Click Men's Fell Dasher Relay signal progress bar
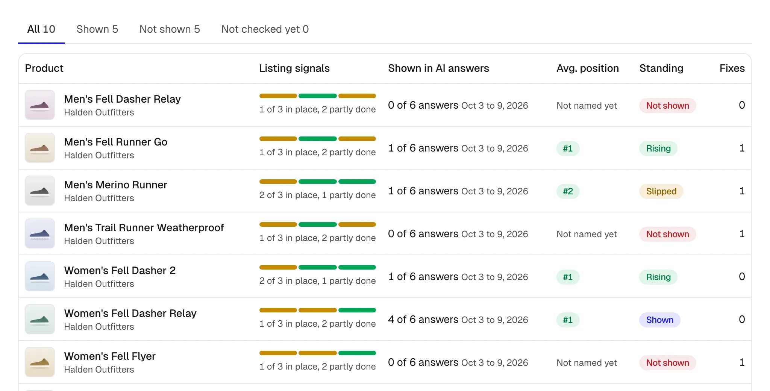The width and height of the screenshot is (770, 391). point(318,96)
